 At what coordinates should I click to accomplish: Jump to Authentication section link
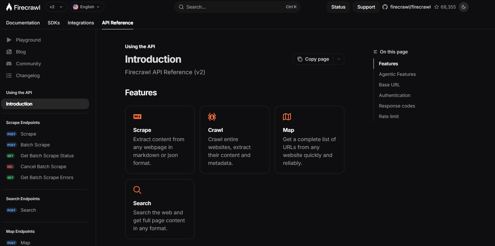tap(395, 95)
